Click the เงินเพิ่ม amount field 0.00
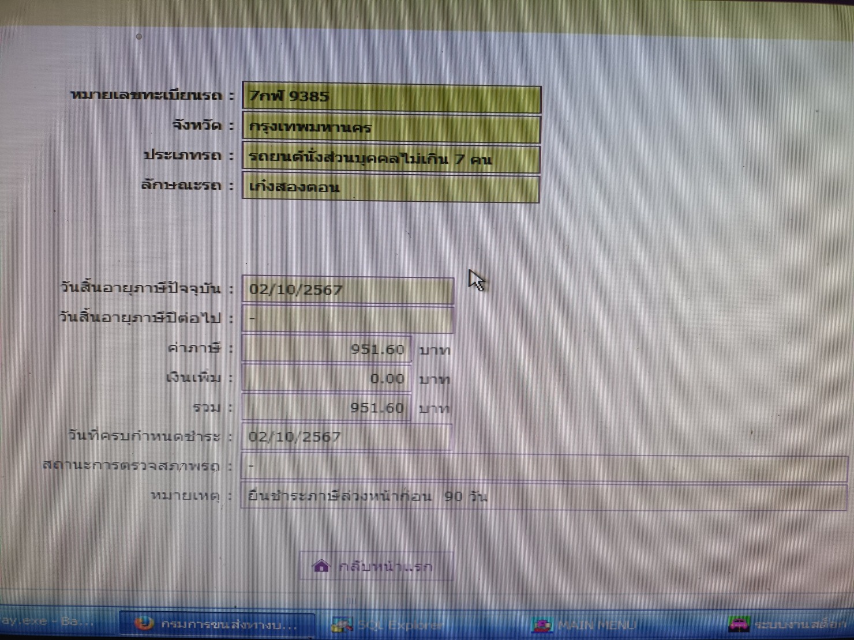 click(x=327, y=379)
